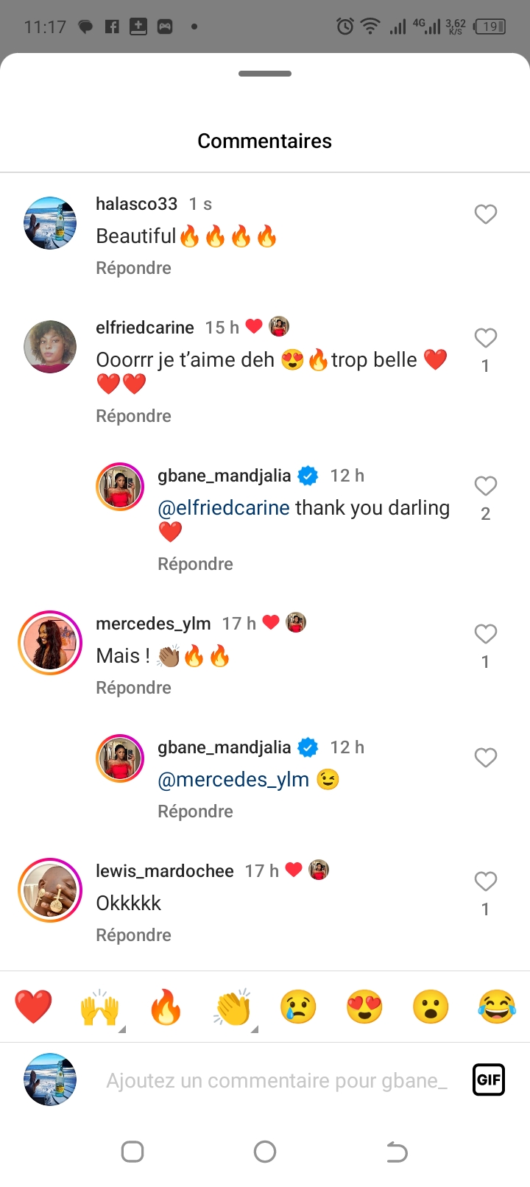Insert the crying face emoji
This screenshot has height=1187, width=530.
298,1007
